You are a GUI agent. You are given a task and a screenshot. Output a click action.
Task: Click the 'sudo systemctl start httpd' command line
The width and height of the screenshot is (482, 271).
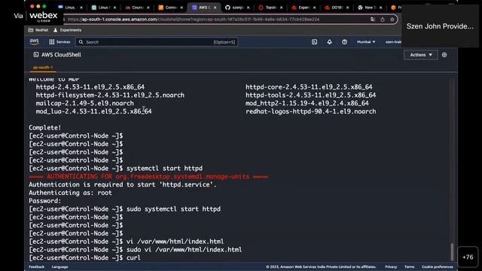[x=125, y=209]
